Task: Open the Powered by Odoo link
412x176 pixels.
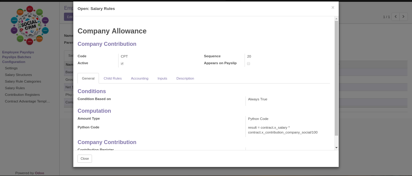Action: (x=39, y=173)
